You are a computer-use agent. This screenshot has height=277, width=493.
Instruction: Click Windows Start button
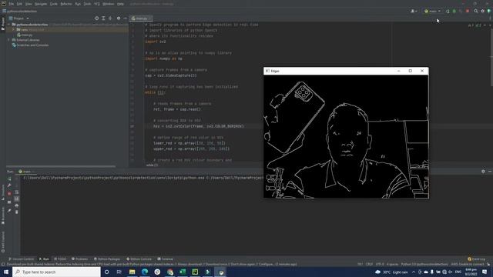(6, 272)
